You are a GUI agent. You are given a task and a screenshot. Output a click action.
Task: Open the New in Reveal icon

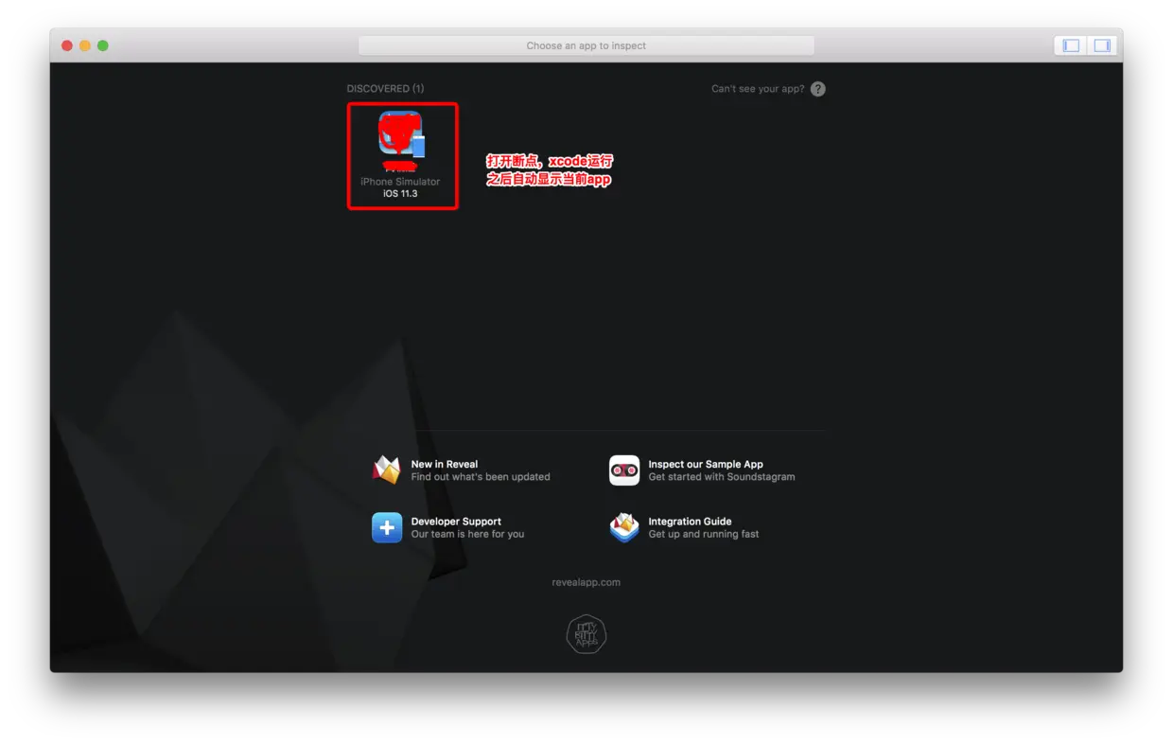click(386, 470)
